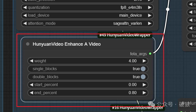196x112 pixels.
Task: Click load_device left arrow
Action: pos(25,15)
